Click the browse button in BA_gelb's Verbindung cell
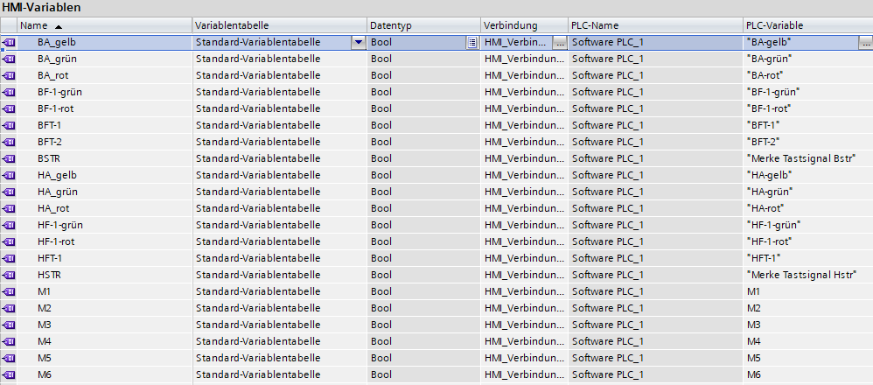Viewport: 873px width, 385px height. (560, 42)
